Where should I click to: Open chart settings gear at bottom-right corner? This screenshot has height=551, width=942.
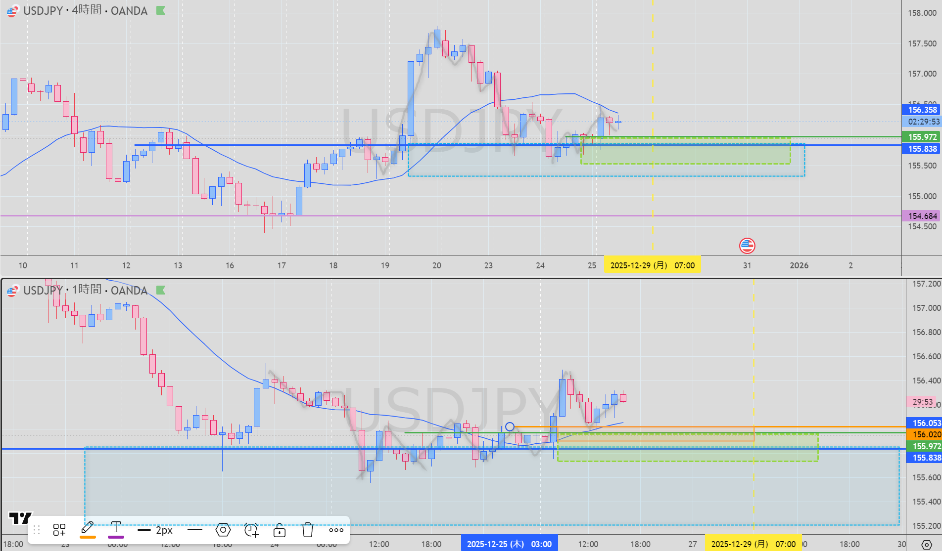[927, 545]
